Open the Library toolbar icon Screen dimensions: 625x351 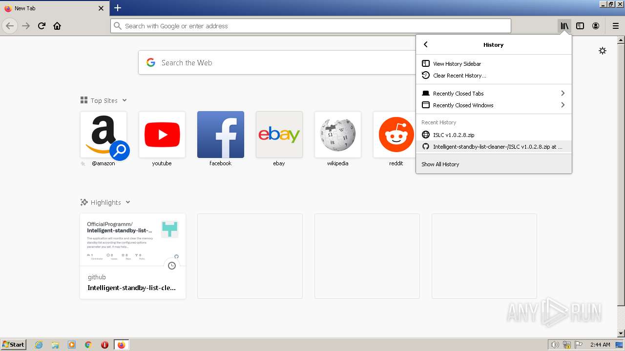[564, 26]
